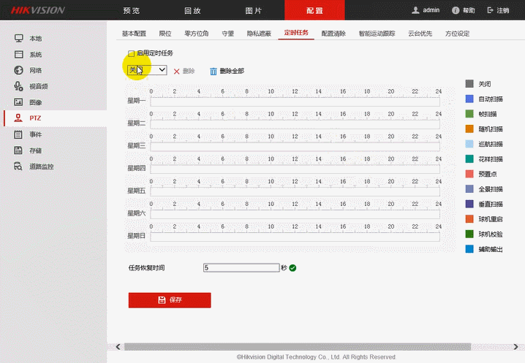Open the 图片 picture menu
Image resolution: width=525 pixels, height=363 pixels.
(254, 11)
